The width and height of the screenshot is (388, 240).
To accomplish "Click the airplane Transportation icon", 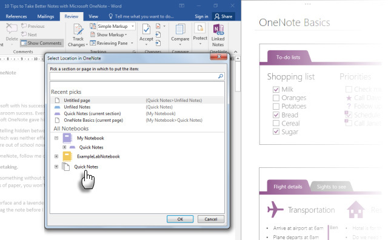I will click(275, 209).
